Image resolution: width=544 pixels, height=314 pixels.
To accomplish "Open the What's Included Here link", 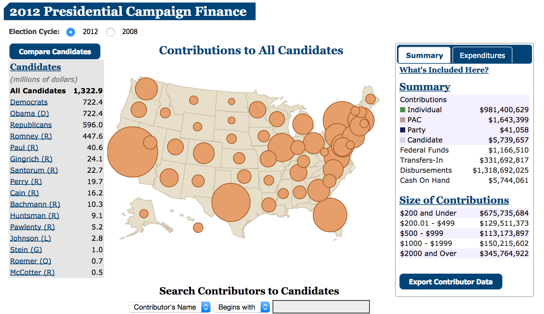I will point(444,70).
